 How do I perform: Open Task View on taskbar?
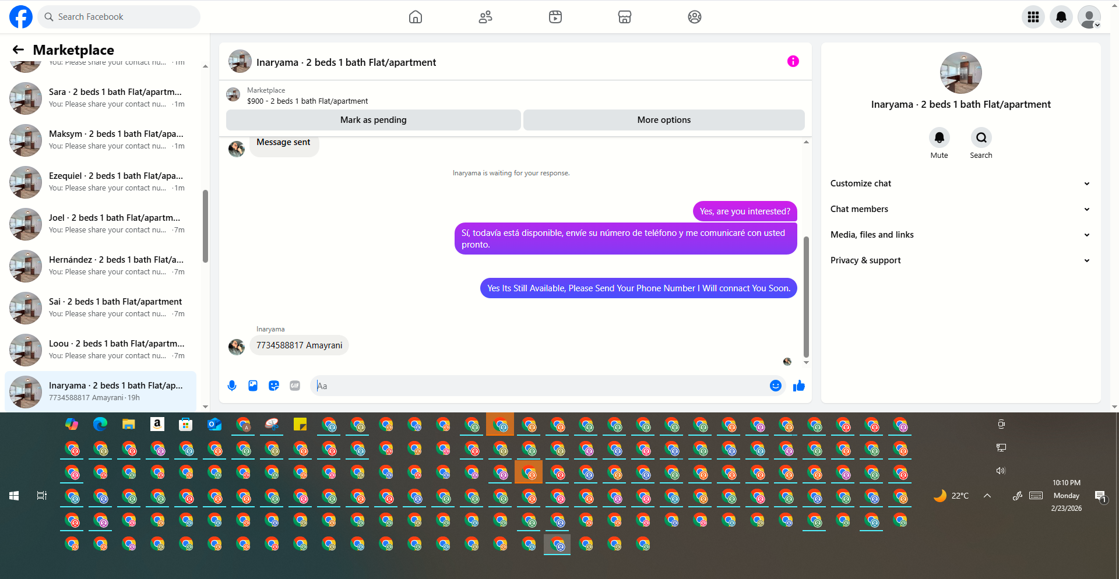point(42,496)
